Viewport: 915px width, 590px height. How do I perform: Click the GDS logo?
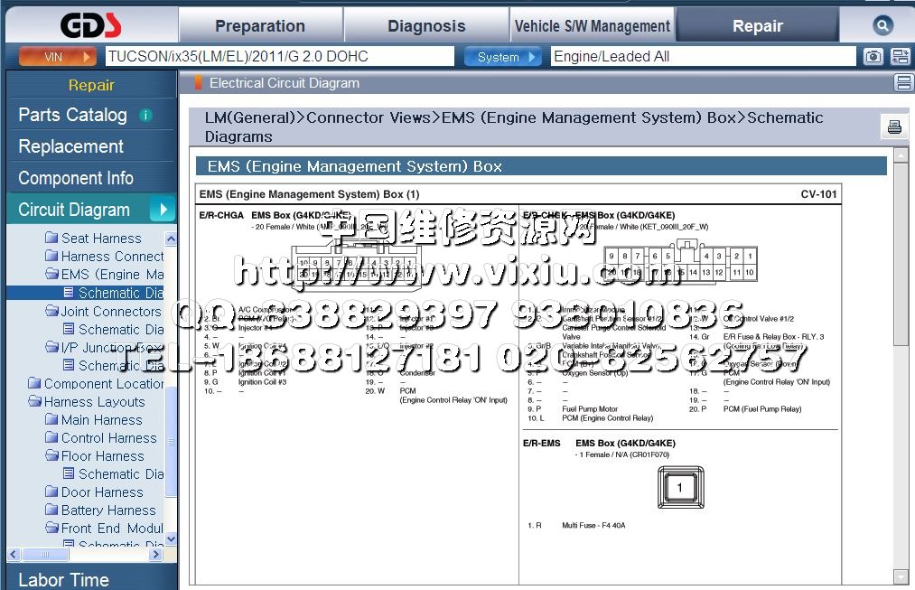89,25
